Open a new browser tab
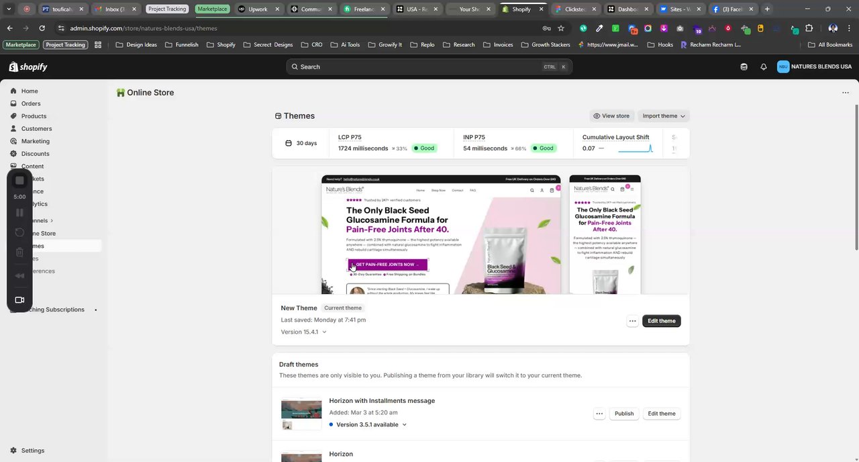The image size is (859, 462). point(767,9)
